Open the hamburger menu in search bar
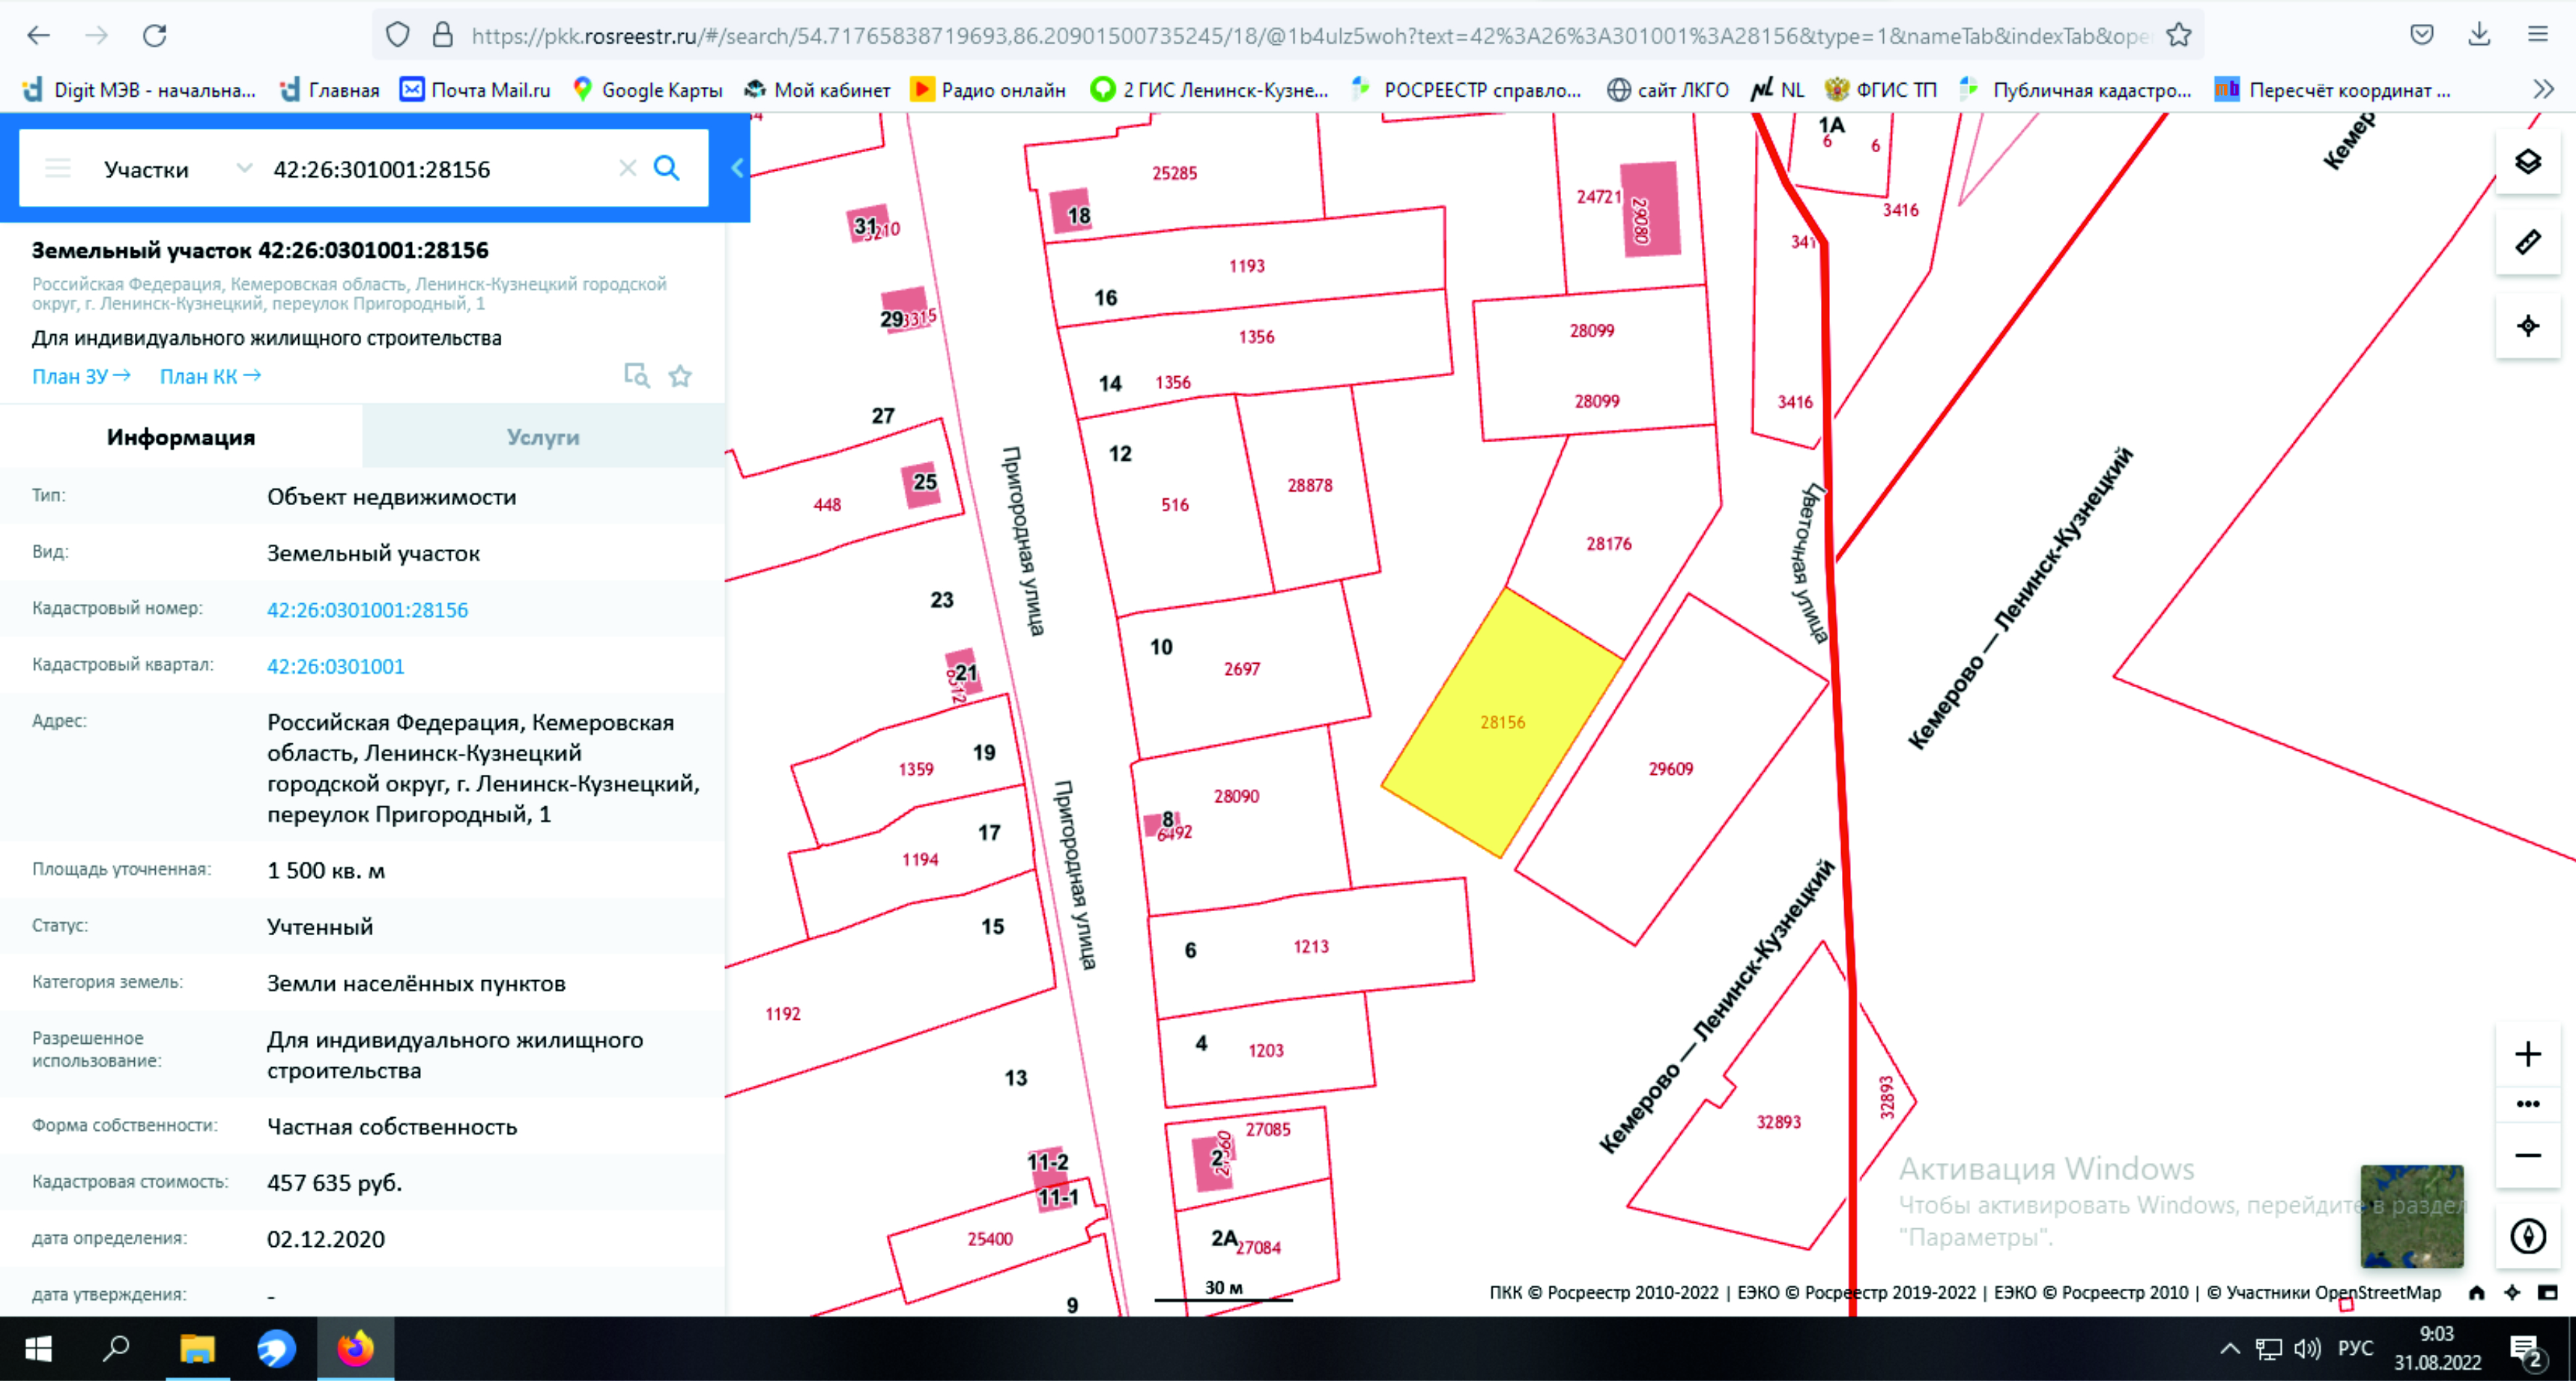Image resolution: width=2576 pixels, height=1381 pixels. 58,168
